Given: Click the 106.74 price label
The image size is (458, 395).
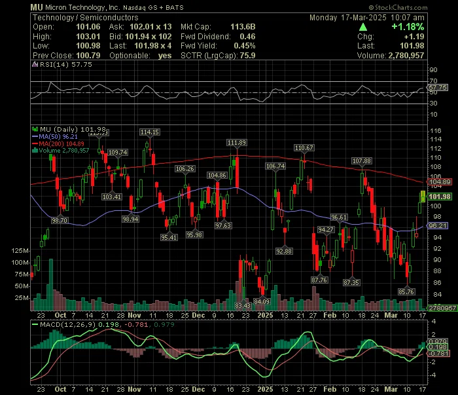Looking at the screenshot, I should coord(275,166).
